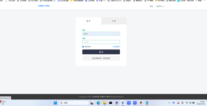Open the 手机书签 bookmark folder

(x=10, y=1)
